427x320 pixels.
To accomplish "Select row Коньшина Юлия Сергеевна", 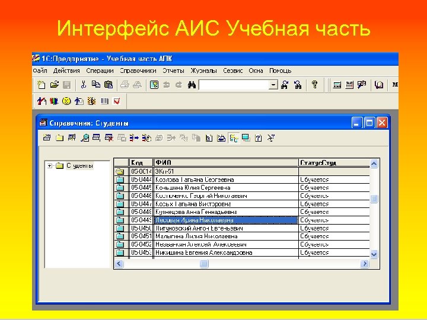I will pyautogui.click(x=242, y=188).
